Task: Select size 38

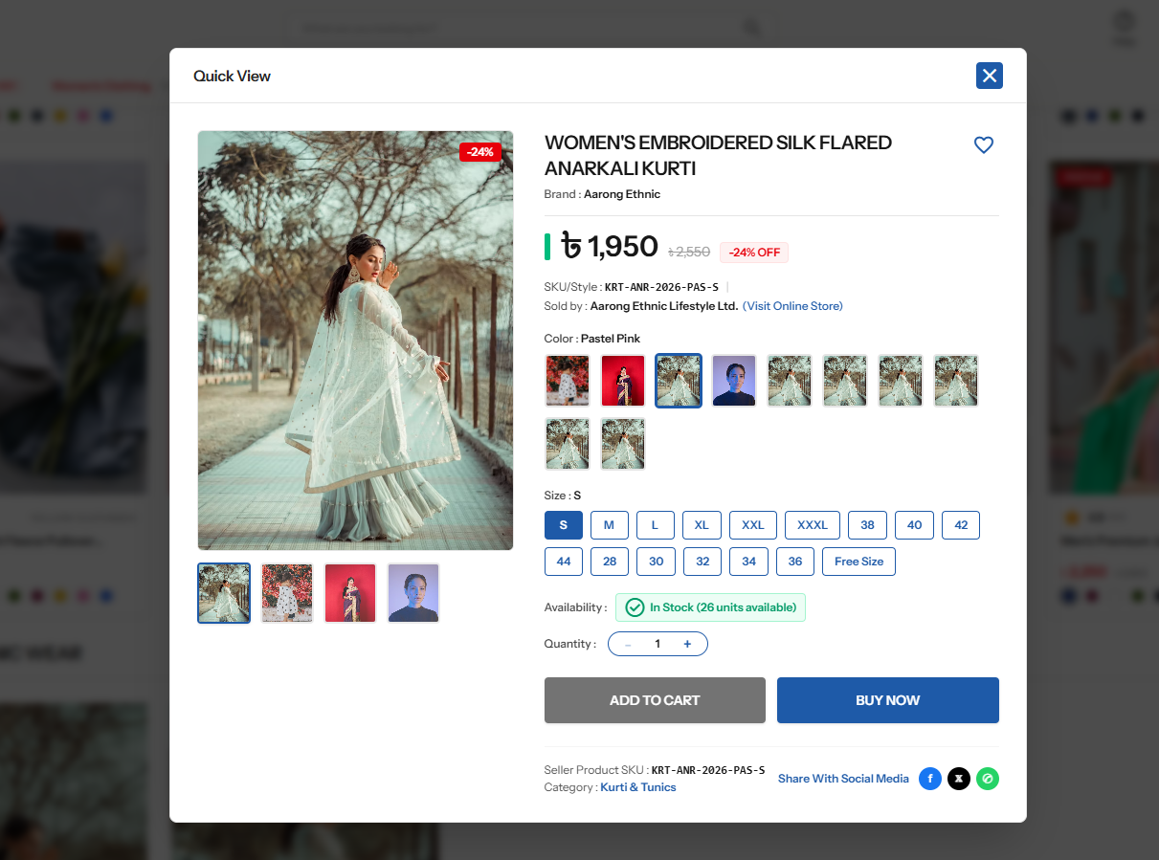Action: (867, 525)
